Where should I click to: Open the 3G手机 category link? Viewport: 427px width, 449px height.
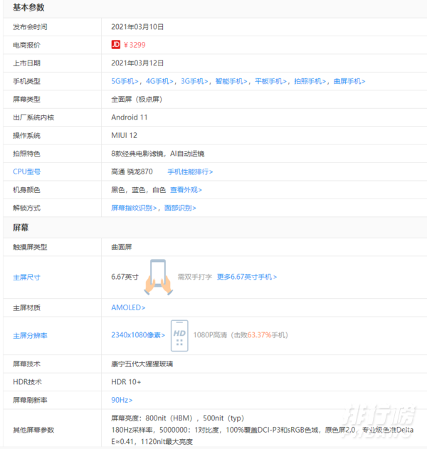194,81
